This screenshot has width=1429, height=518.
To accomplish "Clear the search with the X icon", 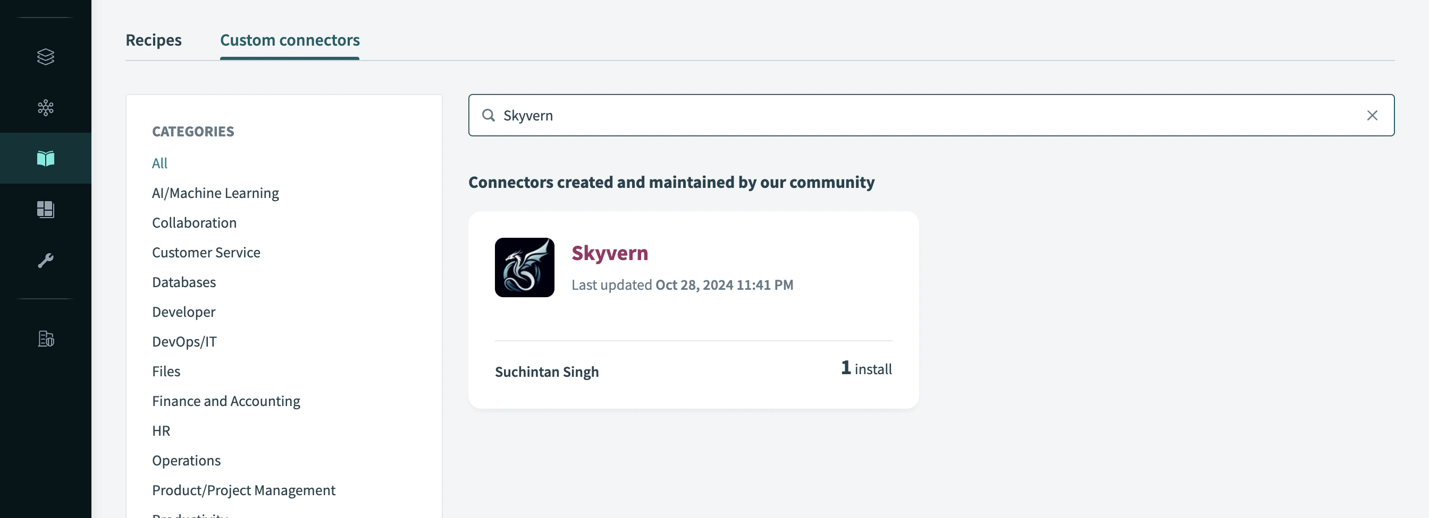I will 1373,115.
